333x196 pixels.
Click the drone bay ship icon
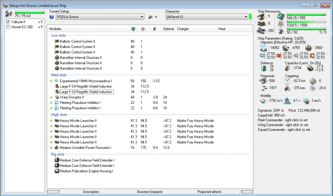[x=8, y=14]
